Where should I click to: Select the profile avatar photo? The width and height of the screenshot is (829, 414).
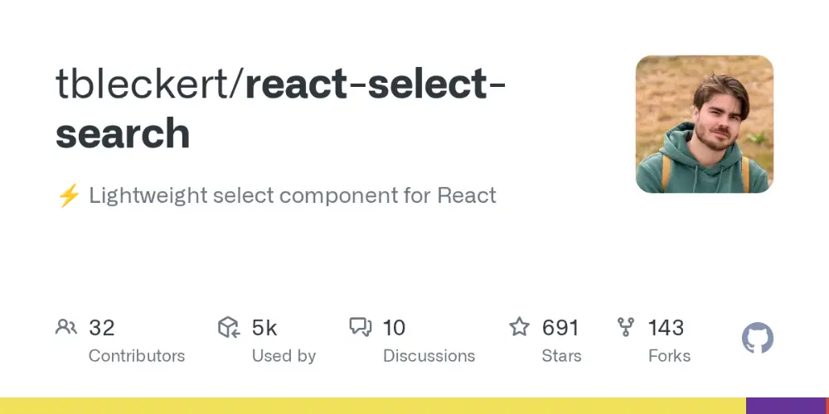(705, 124)
